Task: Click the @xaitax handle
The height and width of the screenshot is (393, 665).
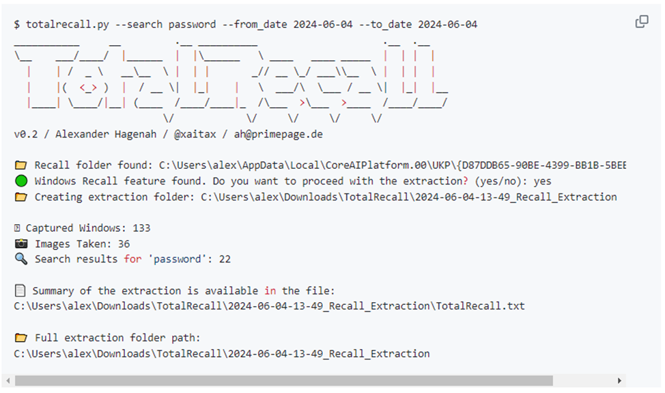Action: [195, 134]
